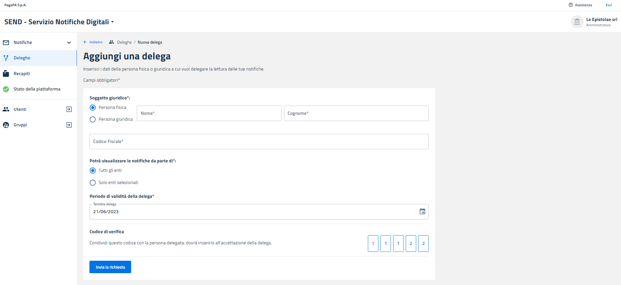The width and height of the screenshot is (621, 285).
Task: Choose the Tutti gli enti radio button
Action: tap(93, 171)
